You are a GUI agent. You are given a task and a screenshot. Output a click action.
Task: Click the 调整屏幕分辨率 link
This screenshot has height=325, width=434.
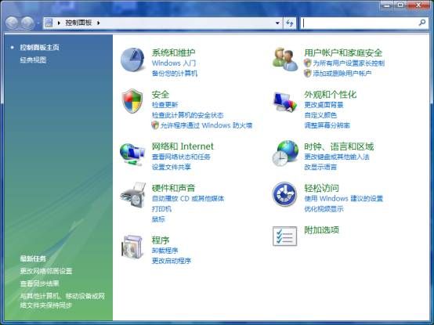pyautogui.click(x=327, y=125)
